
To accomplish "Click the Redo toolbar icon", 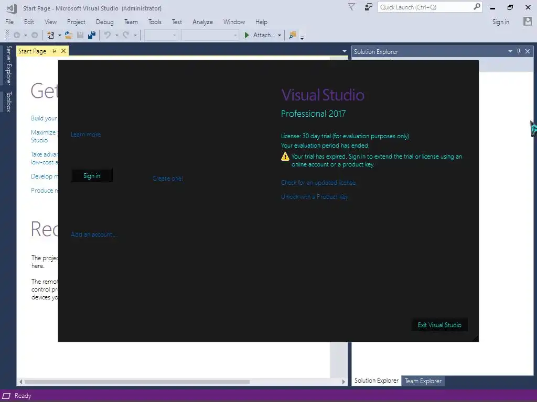I will tap(126, 35).
